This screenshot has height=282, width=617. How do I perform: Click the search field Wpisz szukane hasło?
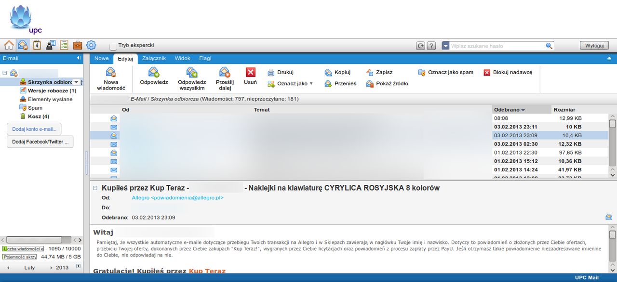coord(496,46)
